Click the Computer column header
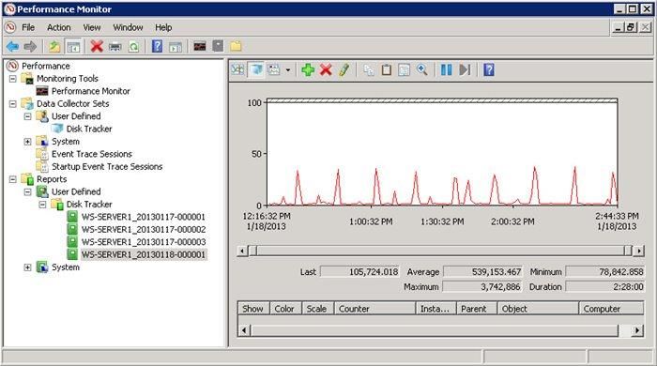657x366 pixels. [611, 309]
